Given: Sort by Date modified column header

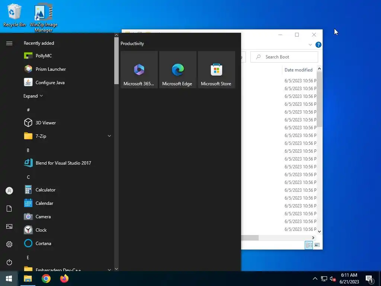Looking at the screenshot, I should (x=298, y=70).
